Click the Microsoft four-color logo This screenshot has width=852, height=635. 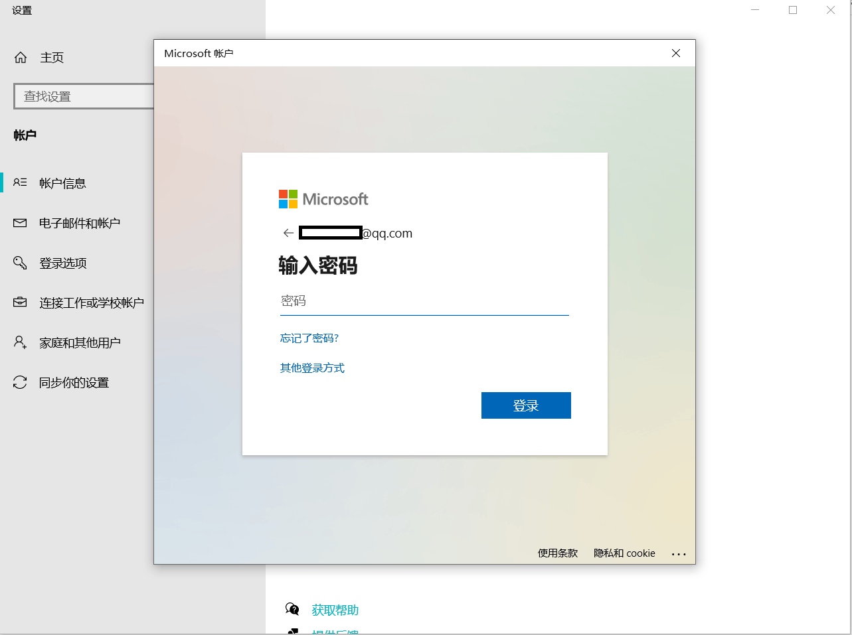pos(288,199)
